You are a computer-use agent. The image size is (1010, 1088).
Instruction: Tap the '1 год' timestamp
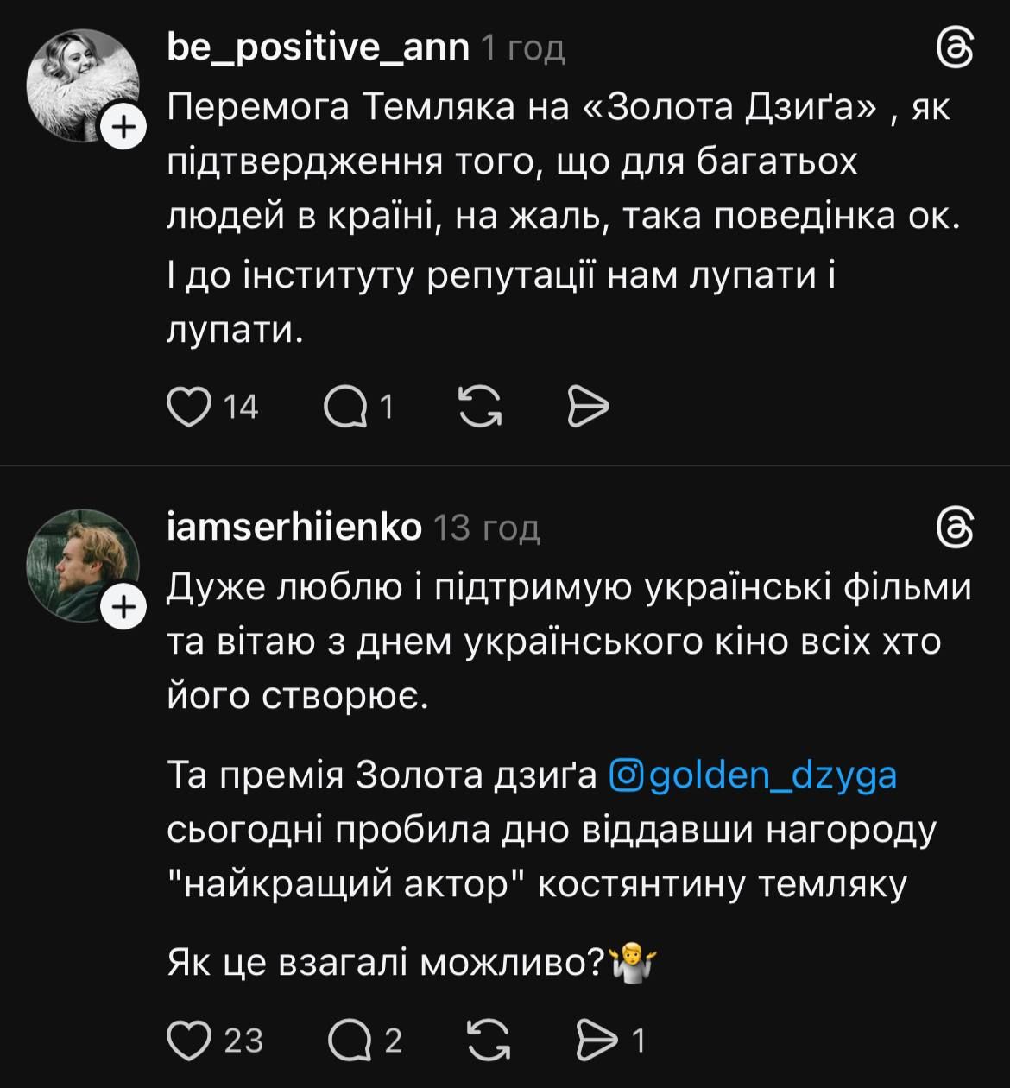point(522,49)
